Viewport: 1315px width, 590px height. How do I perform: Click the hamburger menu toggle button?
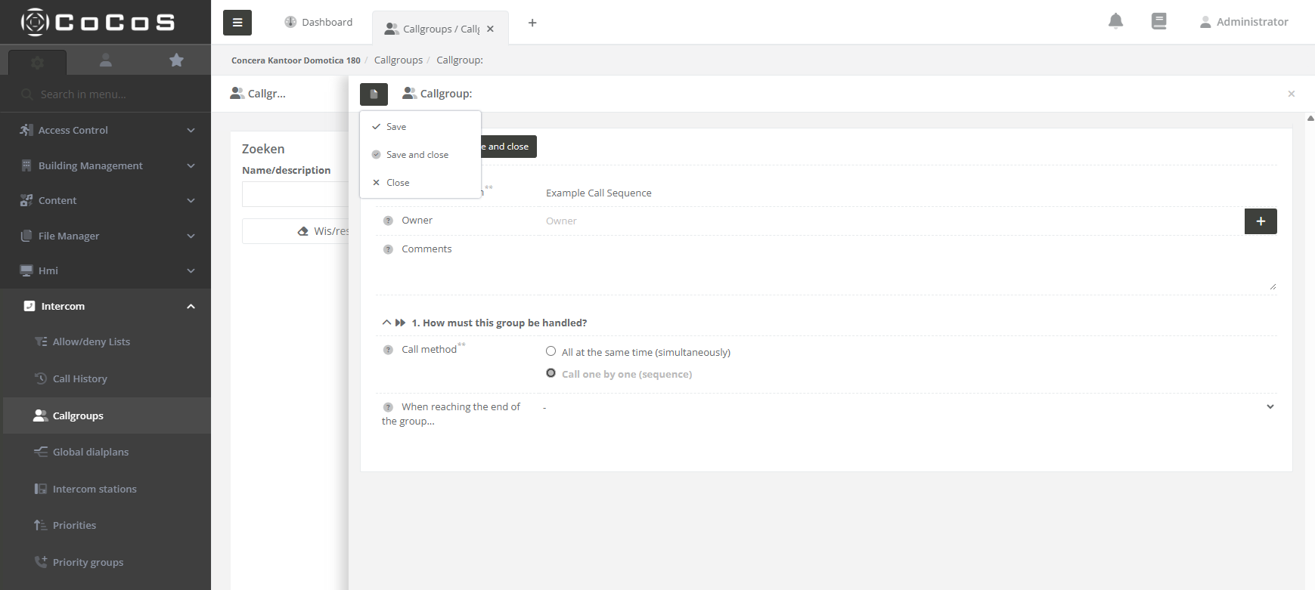click(x=237, y=23)
